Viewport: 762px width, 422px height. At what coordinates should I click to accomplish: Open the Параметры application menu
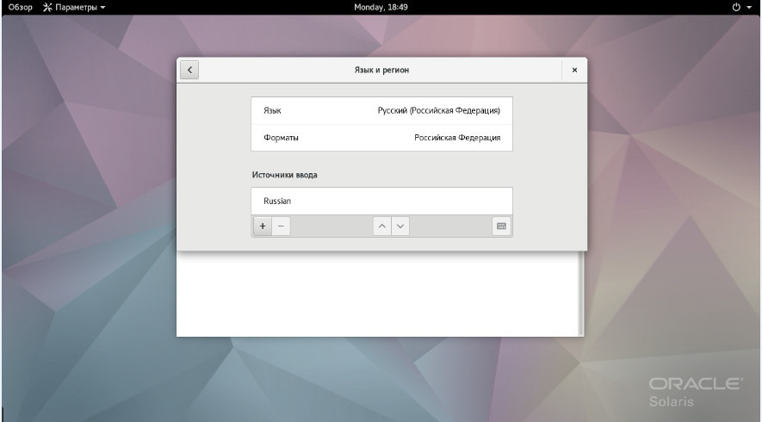(x=79, y=8)
